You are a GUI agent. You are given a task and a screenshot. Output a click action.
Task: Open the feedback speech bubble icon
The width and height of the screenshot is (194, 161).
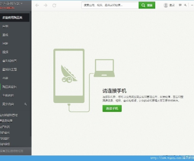[180, 5]
